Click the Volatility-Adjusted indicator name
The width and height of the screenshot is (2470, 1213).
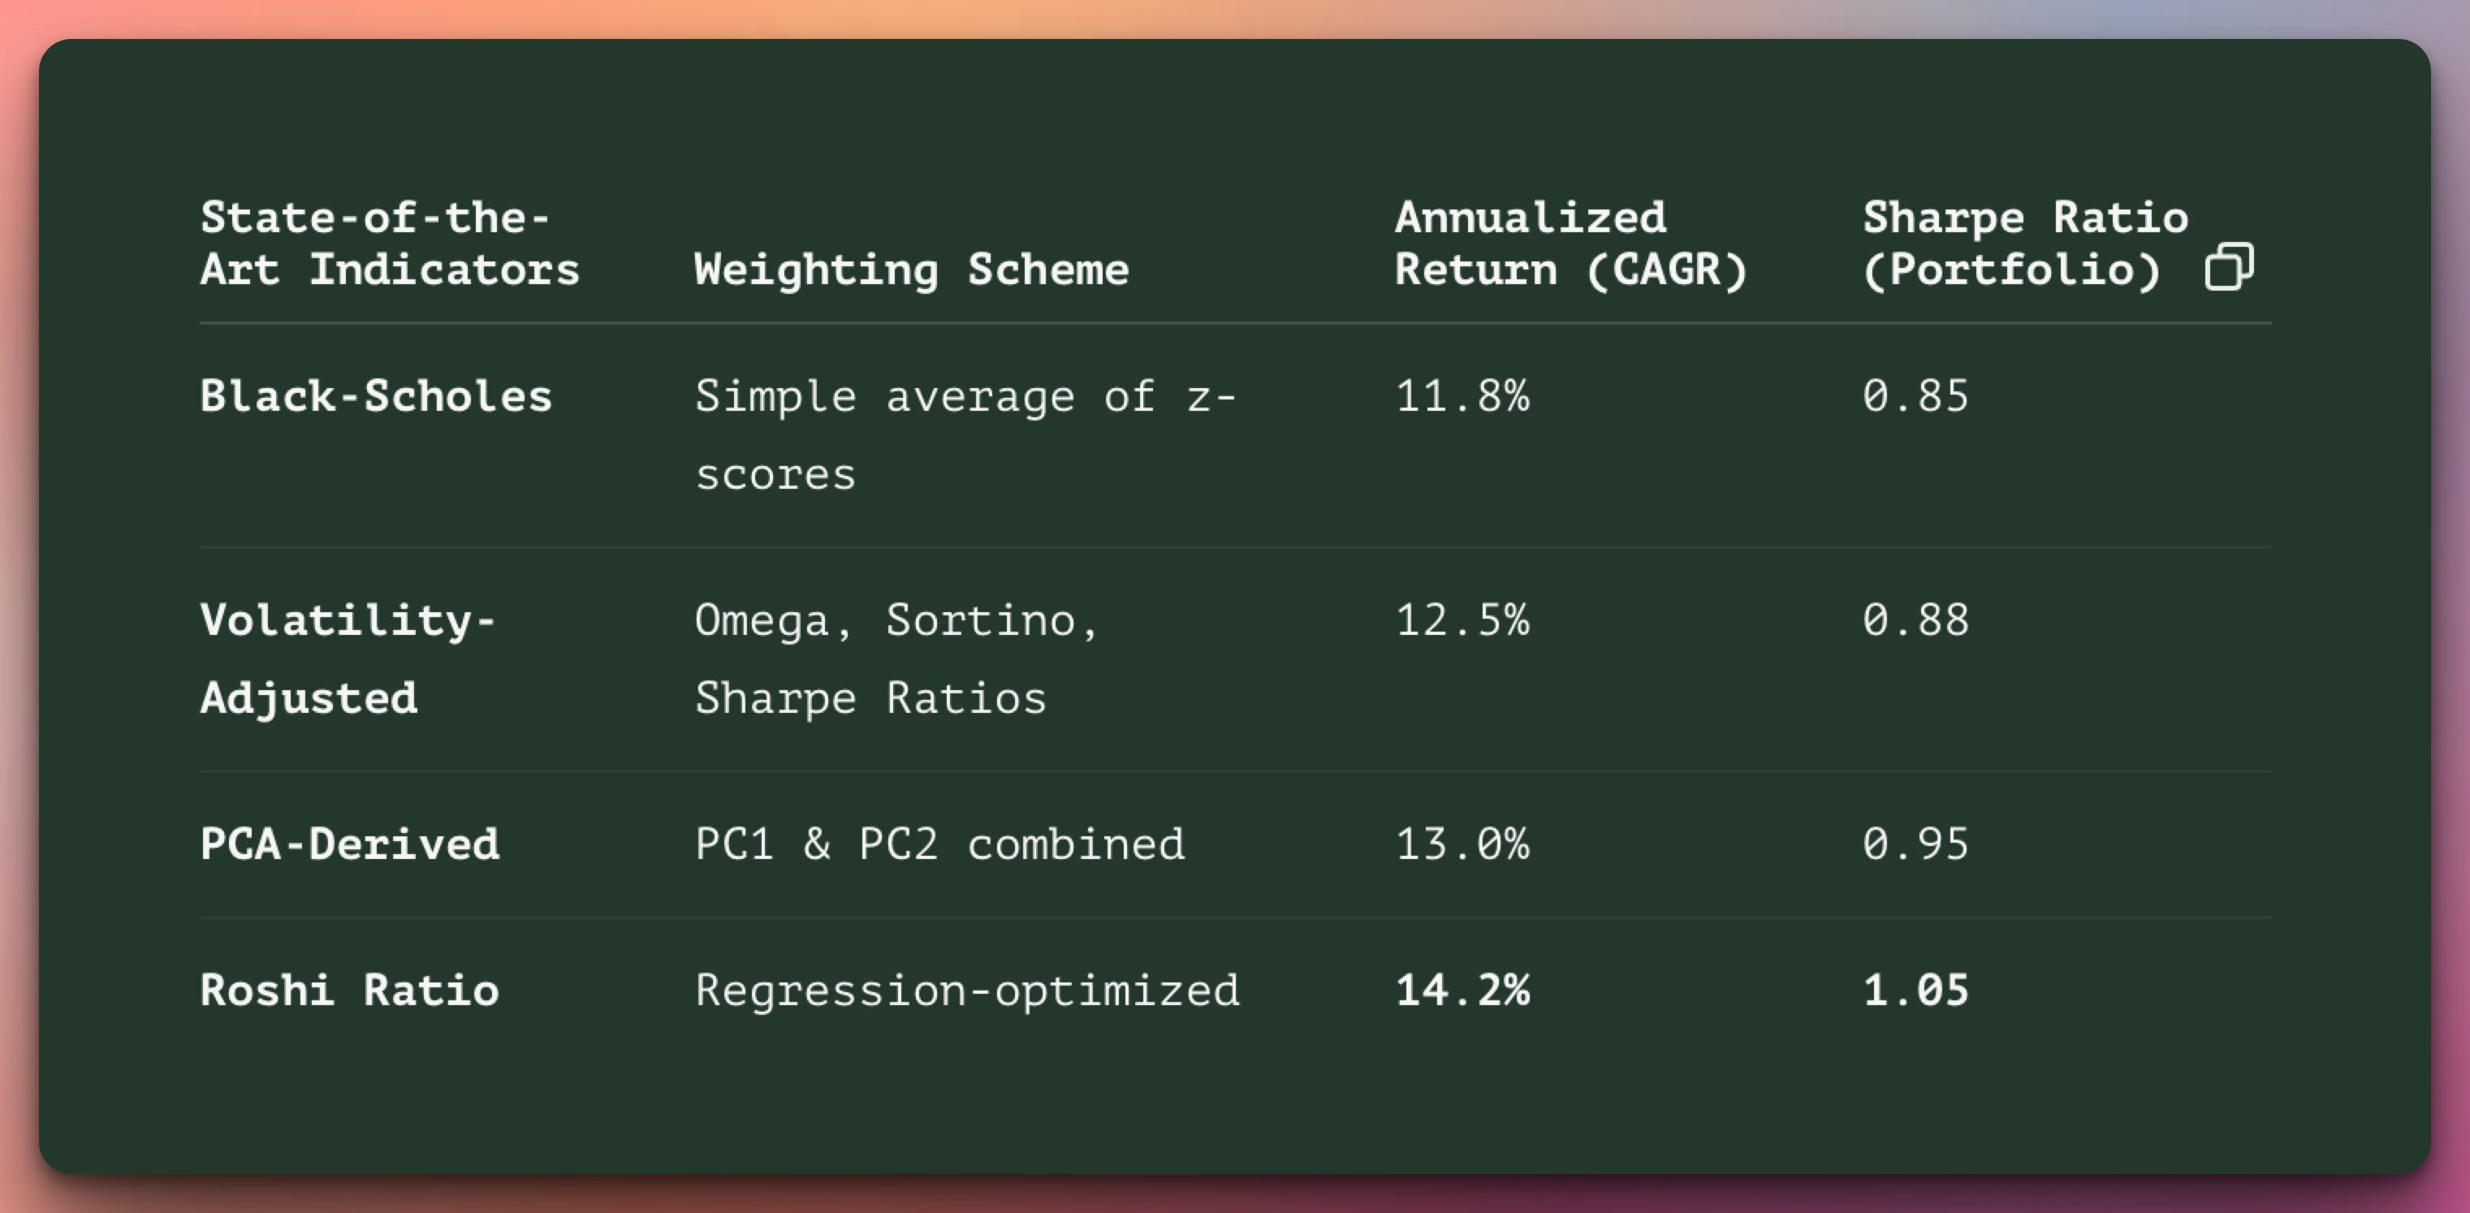tap(348, 658)
